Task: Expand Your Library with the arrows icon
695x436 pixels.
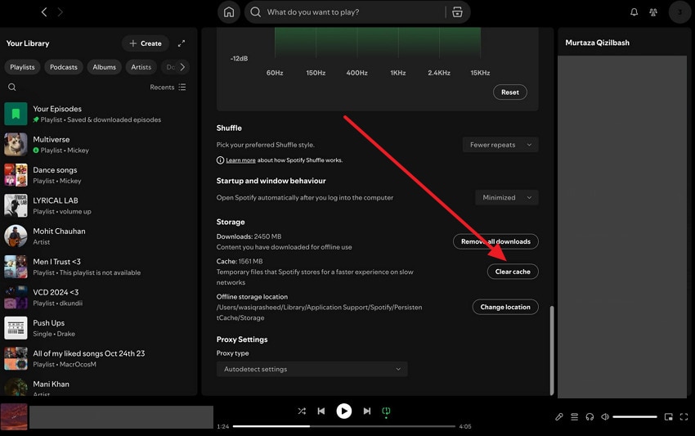Action: 182,43
